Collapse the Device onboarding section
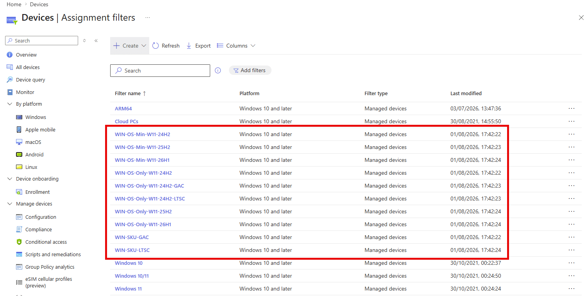 click(x=10, y=179)
